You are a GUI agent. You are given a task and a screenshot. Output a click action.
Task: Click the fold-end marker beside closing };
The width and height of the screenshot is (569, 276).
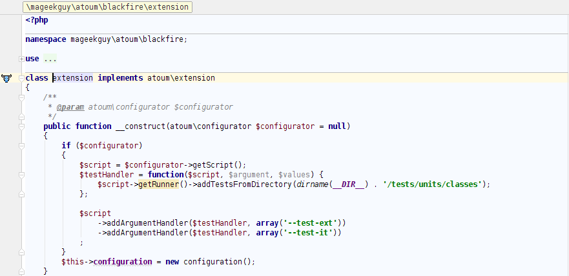pyautogui.click(x=21, y=194)
